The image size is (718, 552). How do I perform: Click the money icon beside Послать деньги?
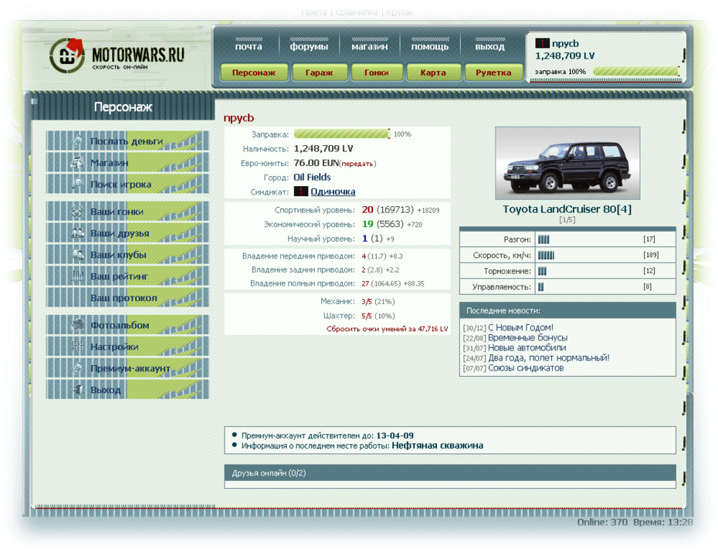(x=77, y=141)
